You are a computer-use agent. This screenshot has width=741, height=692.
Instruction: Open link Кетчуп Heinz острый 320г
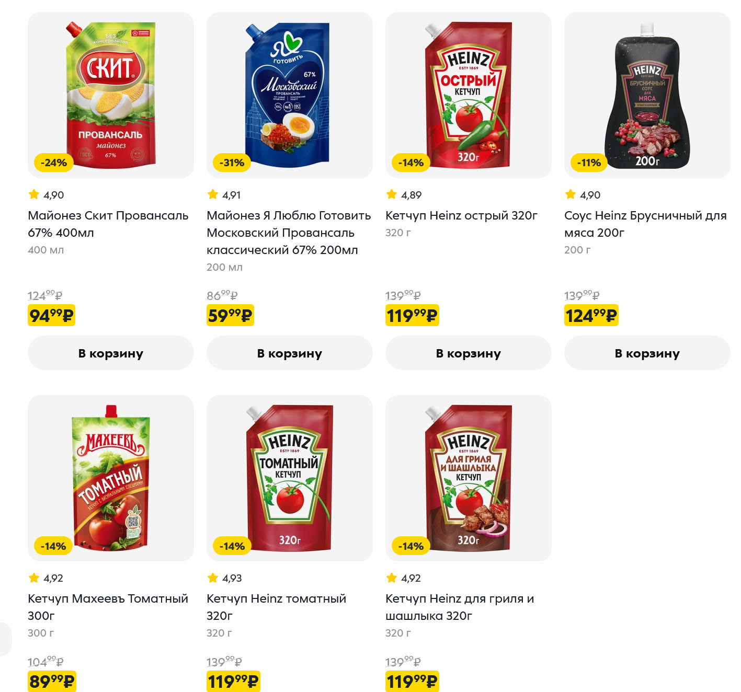[x=461, y=215]
